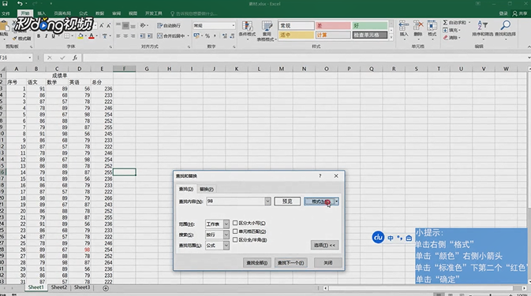Click the increase font size icon

point(101,26)
